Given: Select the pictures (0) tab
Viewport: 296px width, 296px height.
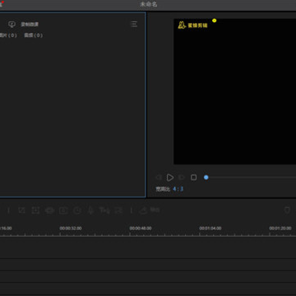Looking at the screenshot, I should click(8, 35).
